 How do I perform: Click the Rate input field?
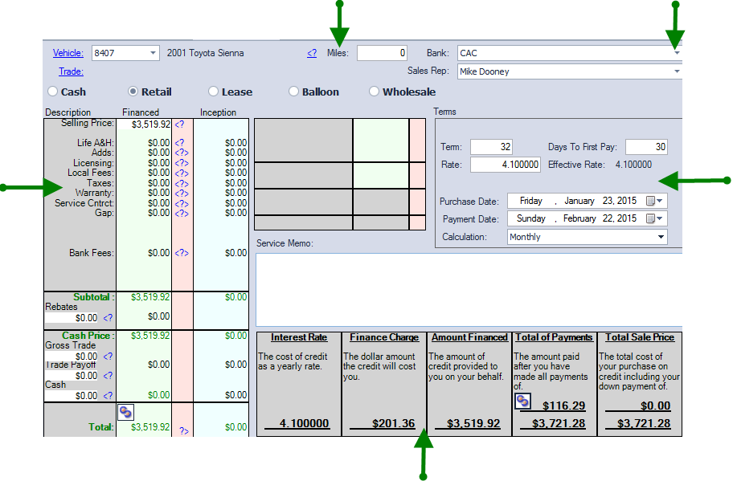pyautogui.click(x=506, y=165)
